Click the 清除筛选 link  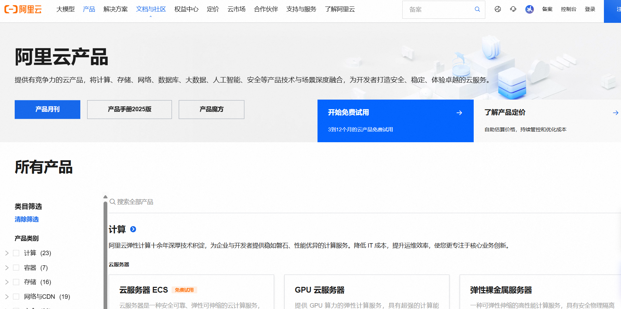click(x=27, y=219)
